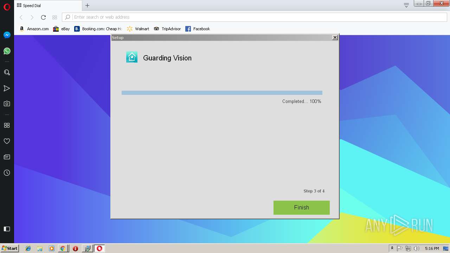Open the Snapshot camera tool in sidebar
The image size is (450, 253).
[x=7, y=104]
